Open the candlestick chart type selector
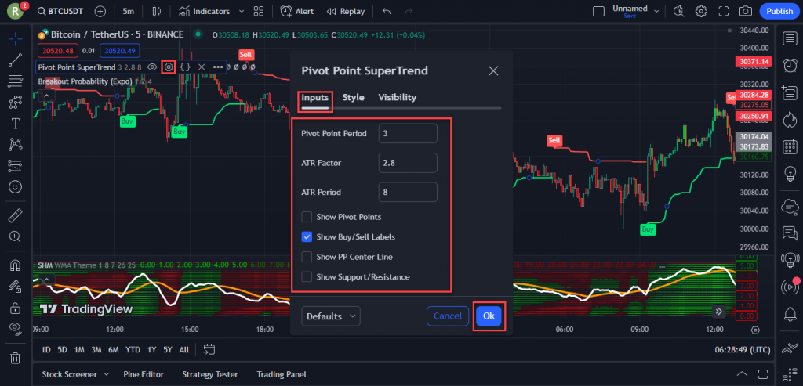The image size is (803, 386). tap(157, 11)
